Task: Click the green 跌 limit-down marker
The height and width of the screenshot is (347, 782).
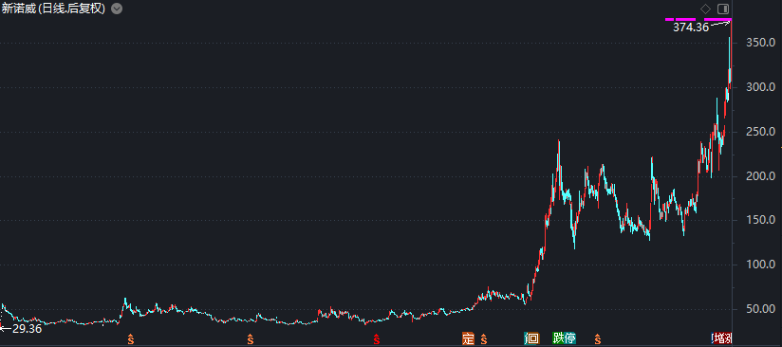Action: click(x=559, y=338)
